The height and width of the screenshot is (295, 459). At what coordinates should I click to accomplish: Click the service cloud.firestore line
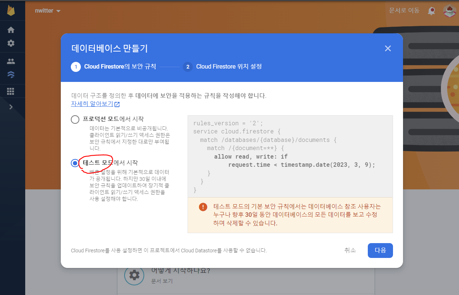tap(238, 132)
